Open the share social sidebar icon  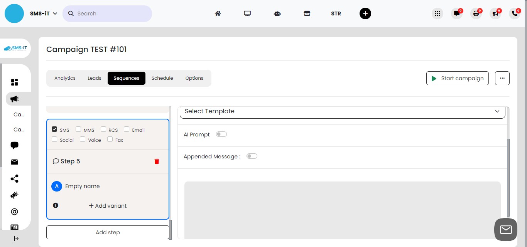tap(15, 179)
